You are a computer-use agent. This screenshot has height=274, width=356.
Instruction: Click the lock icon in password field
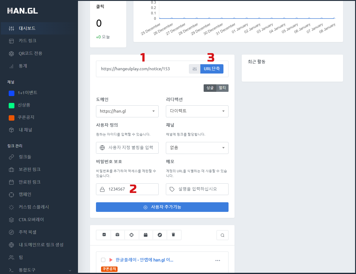[x=102, y=189]
